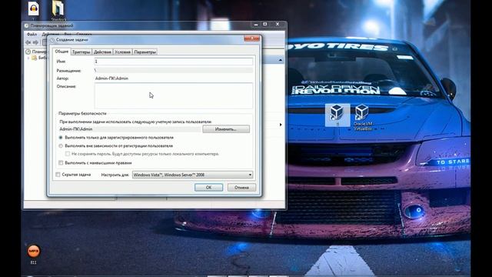
Task: Maximize the Task Scheduler window
Action: 265,24
